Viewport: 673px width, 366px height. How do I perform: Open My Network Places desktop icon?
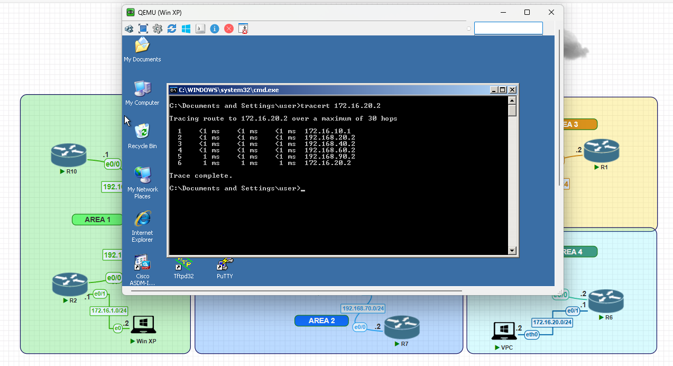pyautogui.click(x=142, y=175)
